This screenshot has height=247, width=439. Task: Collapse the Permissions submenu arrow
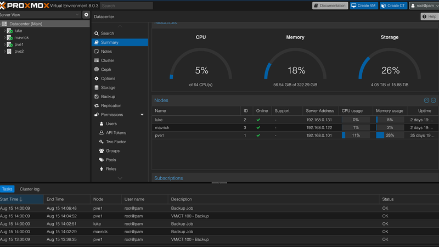(x=142, y=115)
